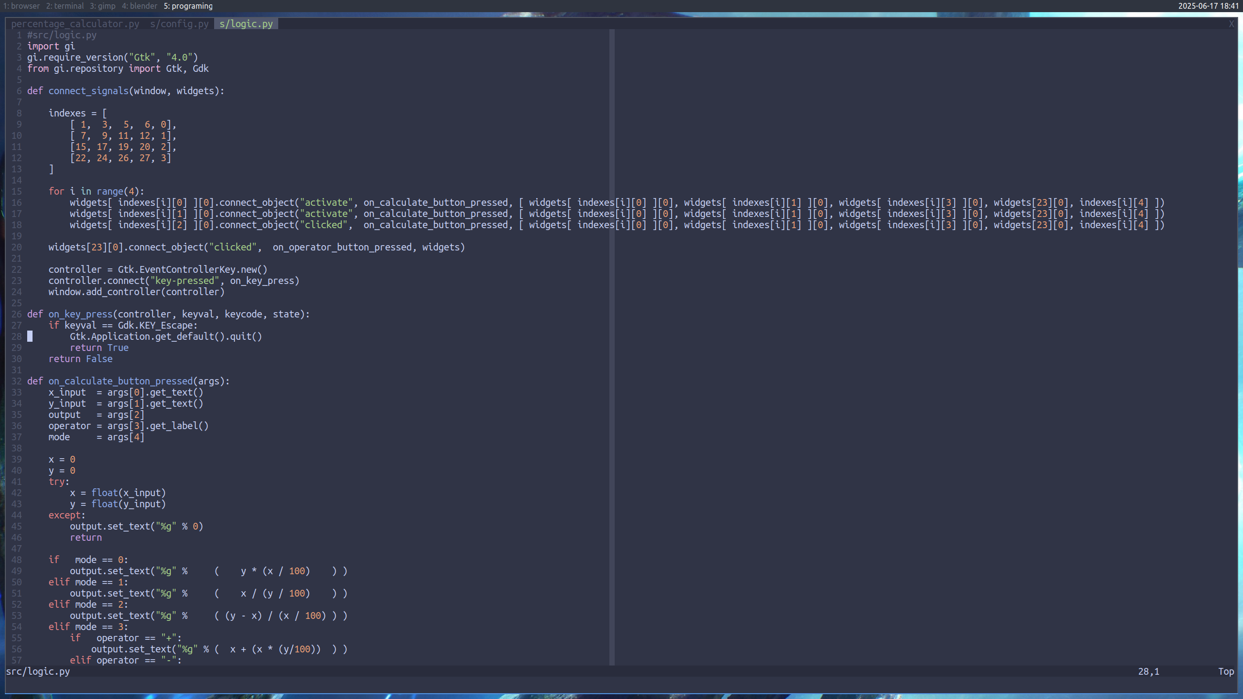Select workspace 5: programing
The image size is (1243, 699).
point(188,6)
